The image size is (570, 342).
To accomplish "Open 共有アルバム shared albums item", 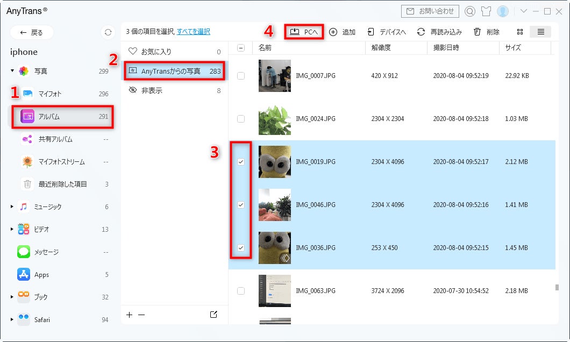I will pos(60,139).
